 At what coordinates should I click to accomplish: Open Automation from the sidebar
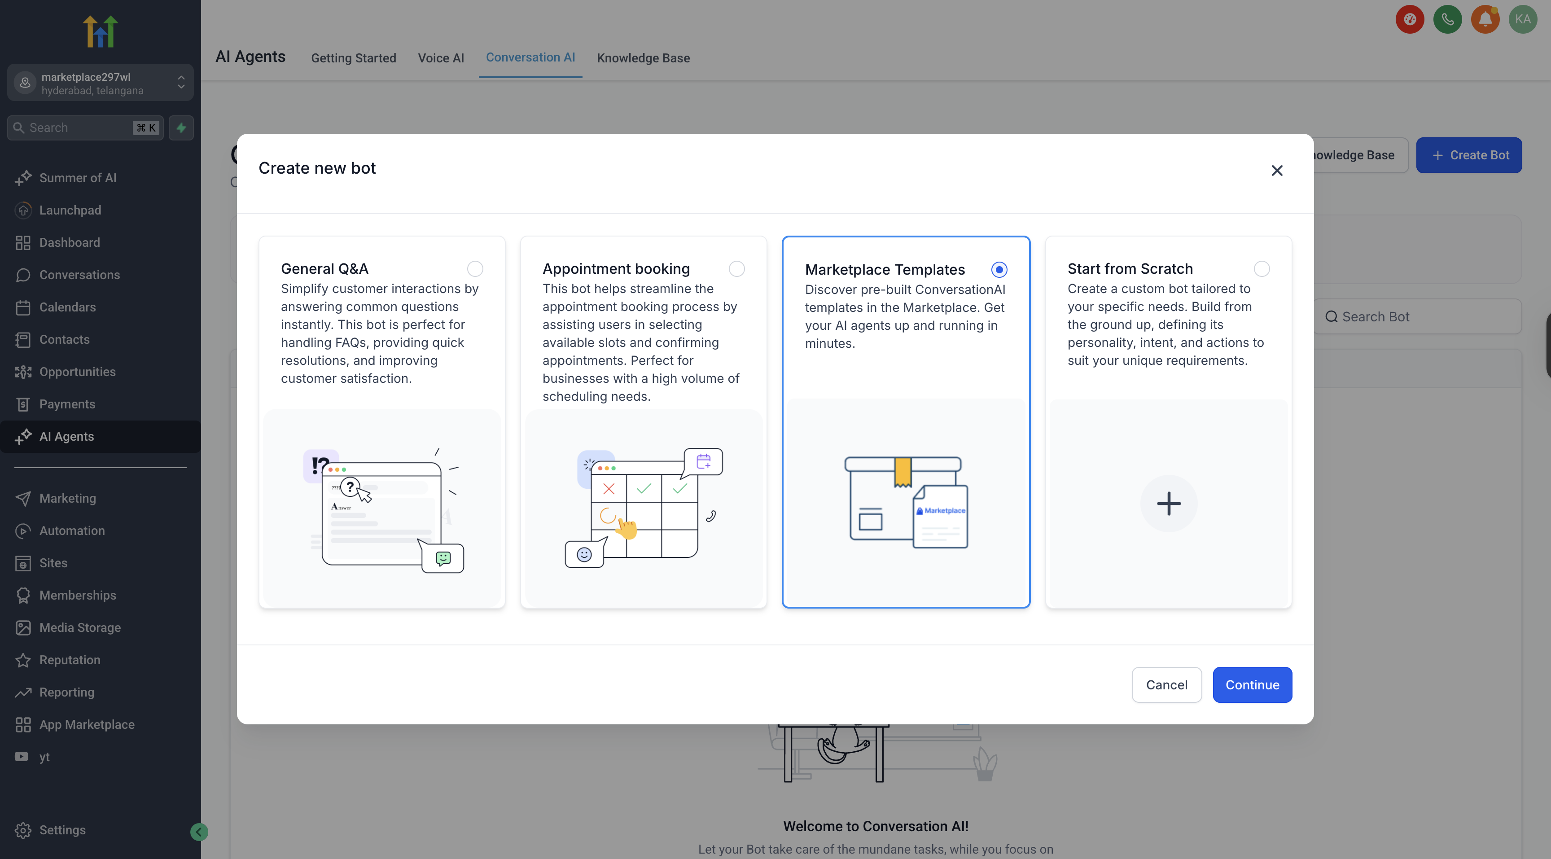72,530
